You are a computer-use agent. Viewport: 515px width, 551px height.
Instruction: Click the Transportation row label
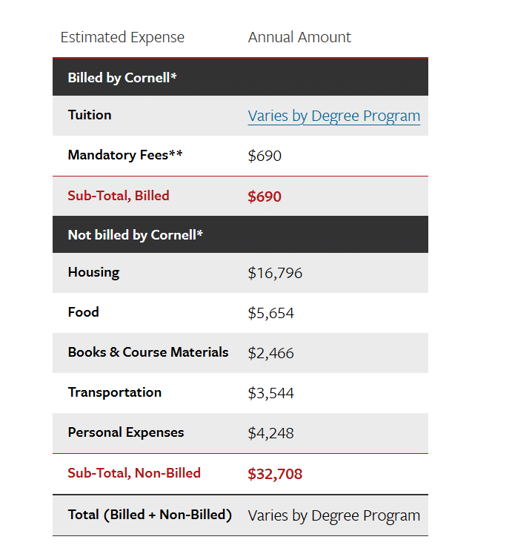114,392
